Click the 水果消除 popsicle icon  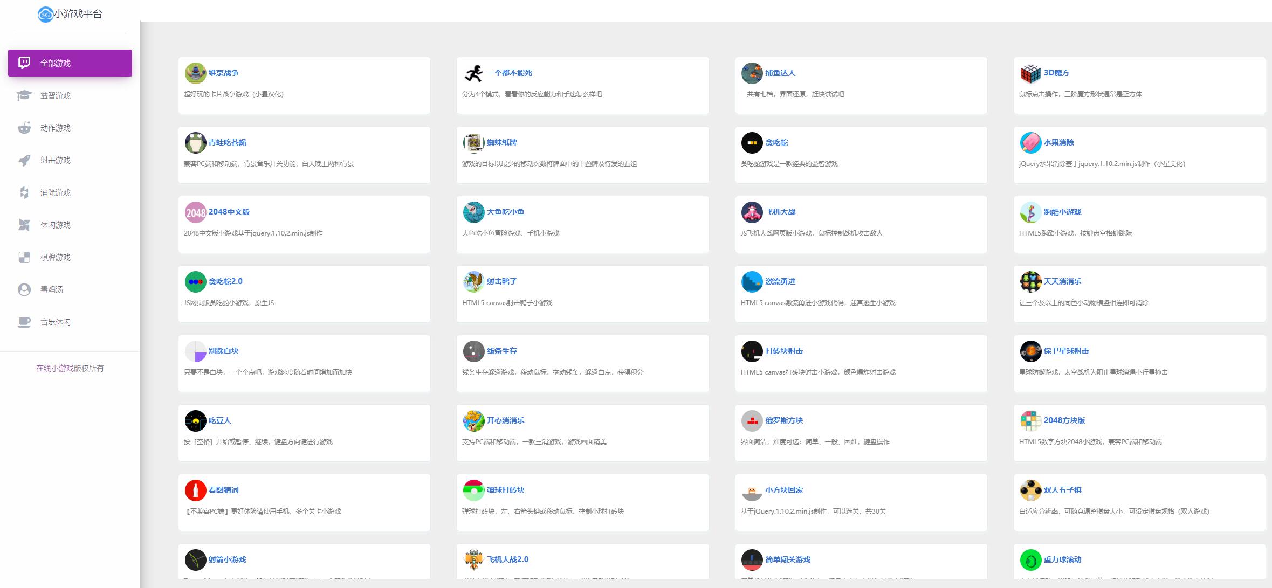(x=1030, y=143)
